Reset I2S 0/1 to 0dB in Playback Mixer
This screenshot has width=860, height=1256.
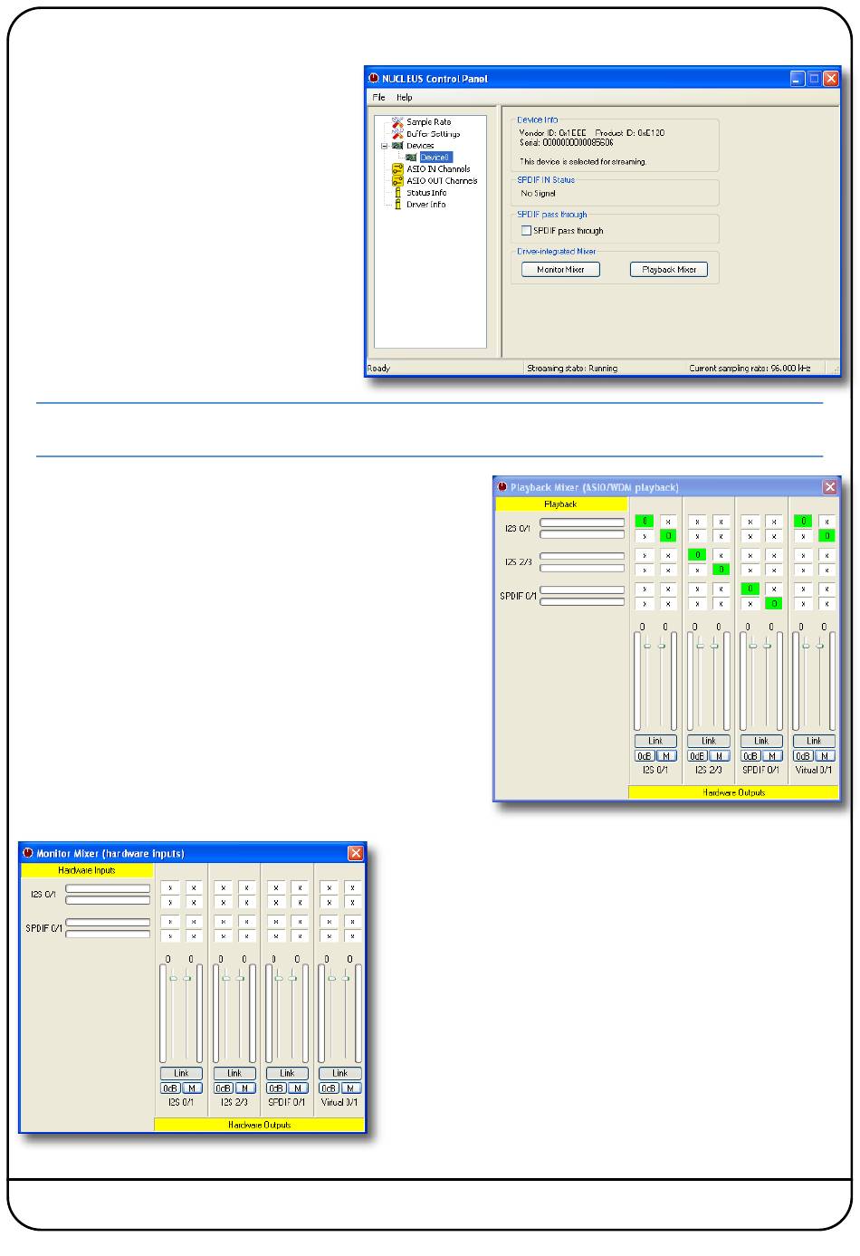645,756
